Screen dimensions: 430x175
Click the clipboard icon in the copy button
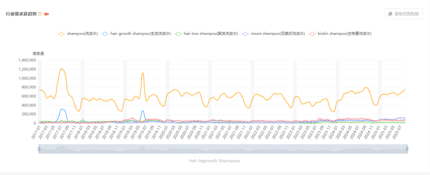[x=390, y=14]
